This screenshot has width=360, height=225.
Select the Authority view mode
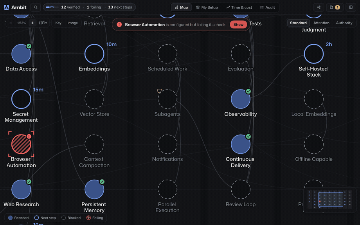tap(344, 23)
